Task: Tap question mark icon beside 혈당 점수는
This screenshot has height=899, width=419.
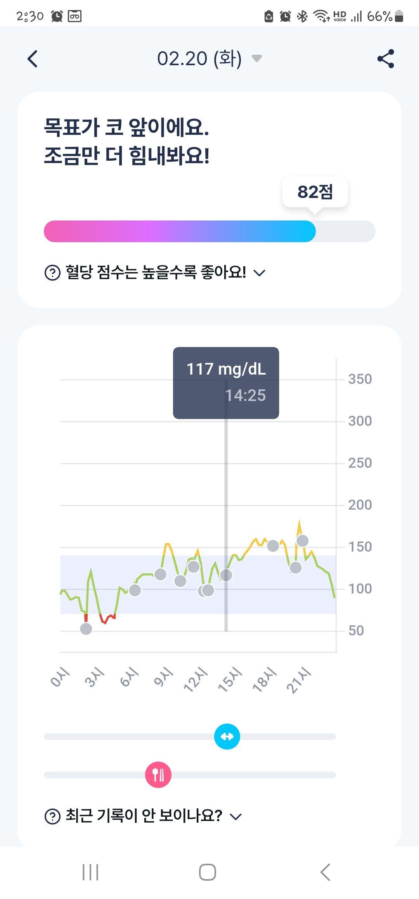Action: [52, 272]
